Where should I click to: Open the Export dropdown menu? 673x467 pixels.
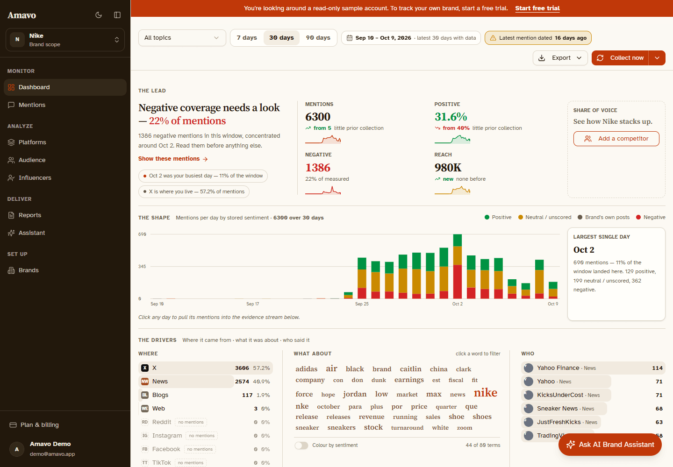560,58
